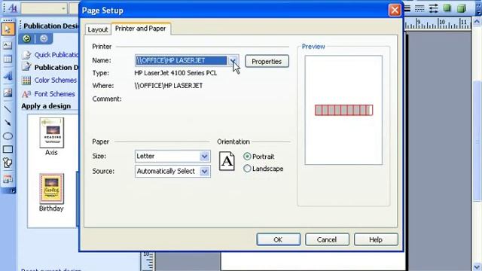Screen dimensions: 482x271
Task: Click vertical scrollbar up arrow
Action: [477, 22]
